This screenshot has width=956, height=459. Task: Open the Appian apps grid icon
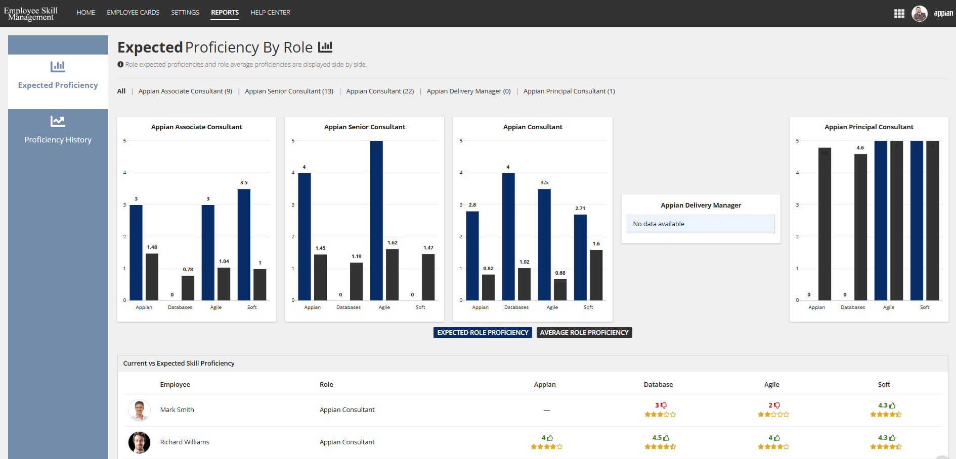pyautogui.click(x=899, y=14)
